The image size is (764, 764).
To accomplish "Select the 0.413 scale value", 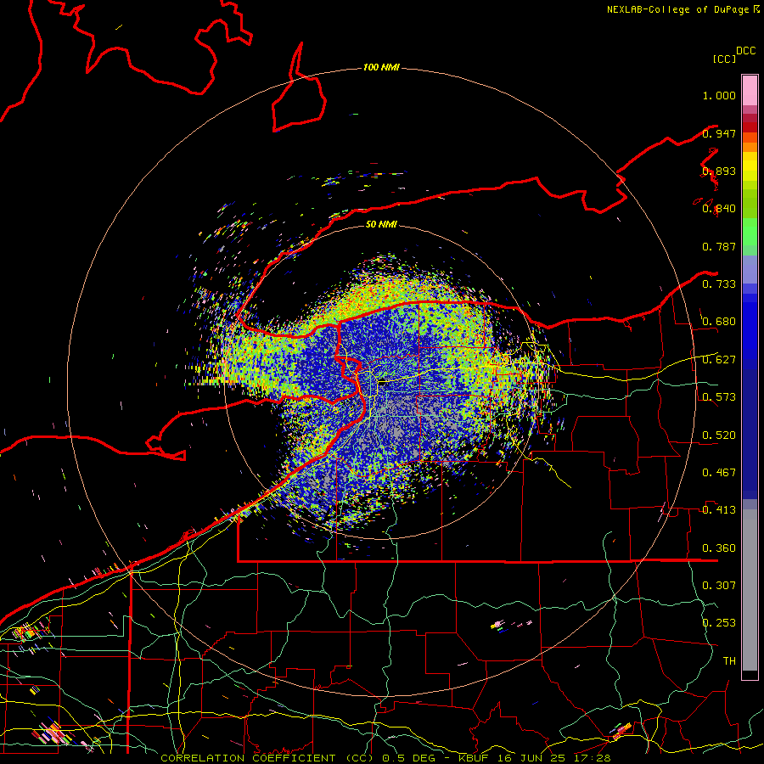I will [719, 510].
